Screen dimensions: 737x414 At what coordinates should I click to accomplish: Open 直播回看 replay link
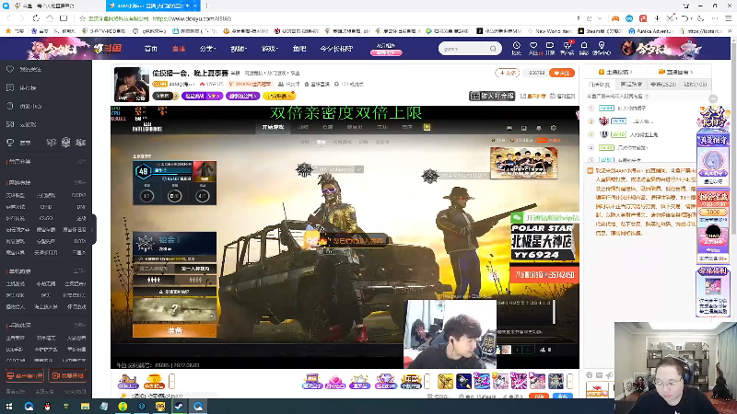point(676,72)
